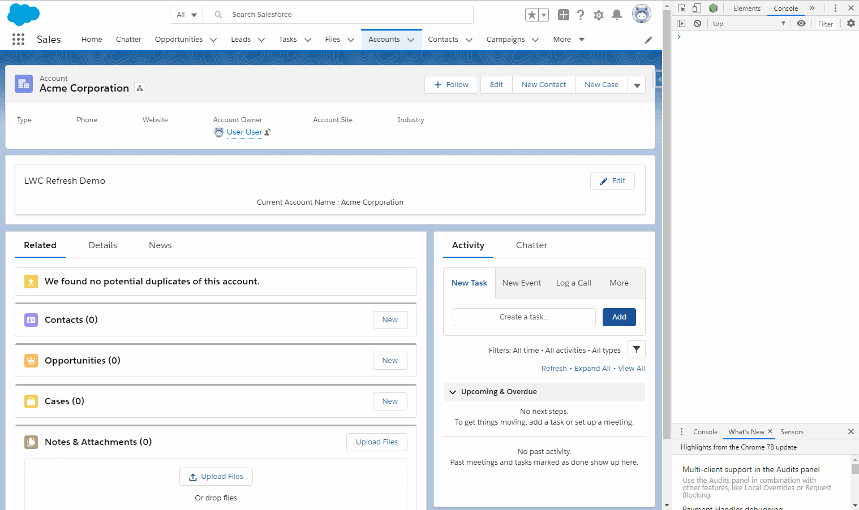Select the Log a Call tab

pos(574,283)
